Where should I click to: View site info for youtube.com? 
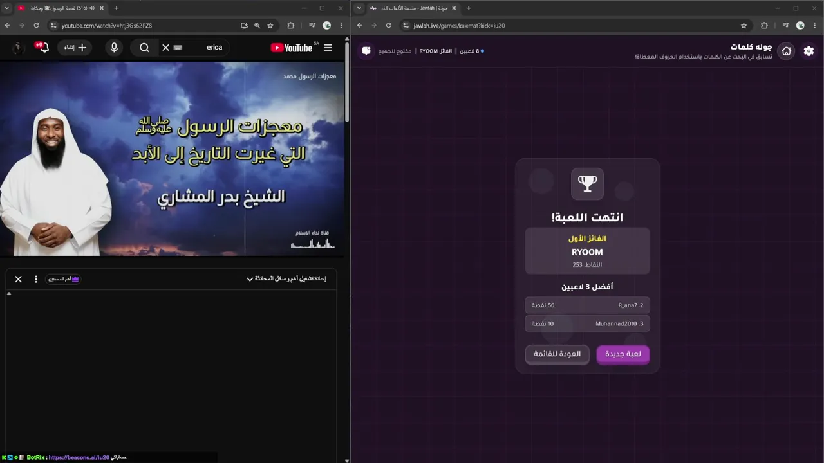click(54, 26)
